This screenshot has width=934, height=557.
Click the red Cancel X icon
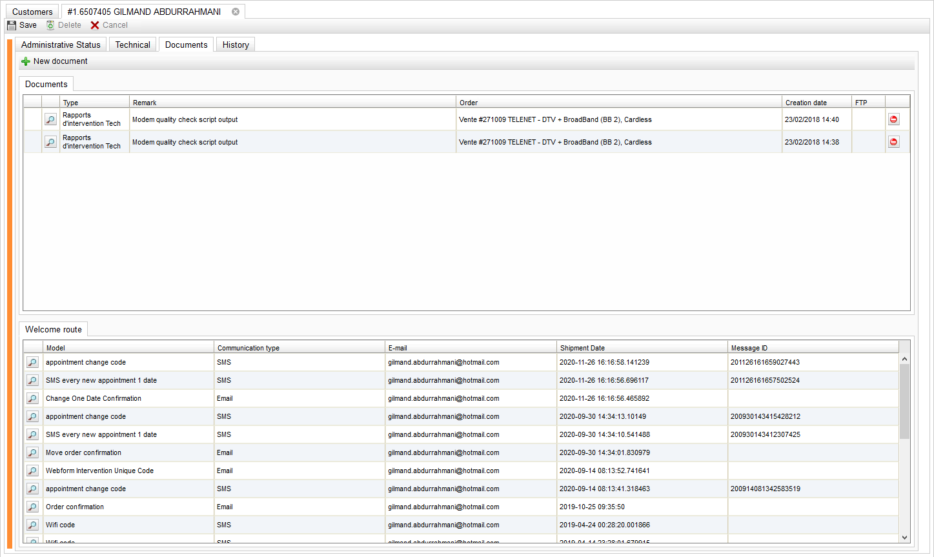tap(95, 25)
